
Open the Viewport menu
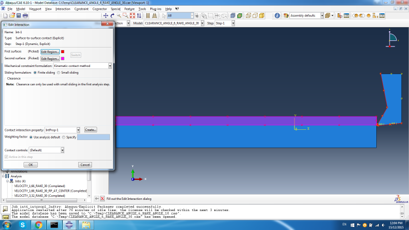click(35, 9)
